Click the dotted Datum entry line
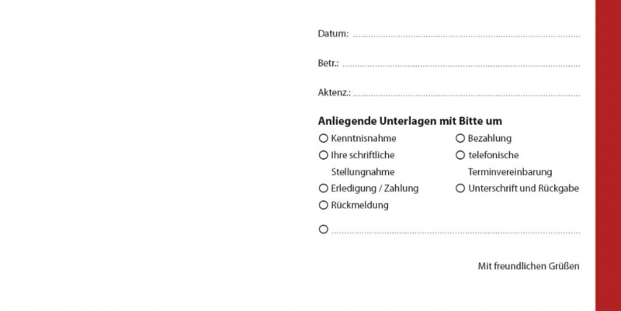621x311 pixels. point(467,36)
